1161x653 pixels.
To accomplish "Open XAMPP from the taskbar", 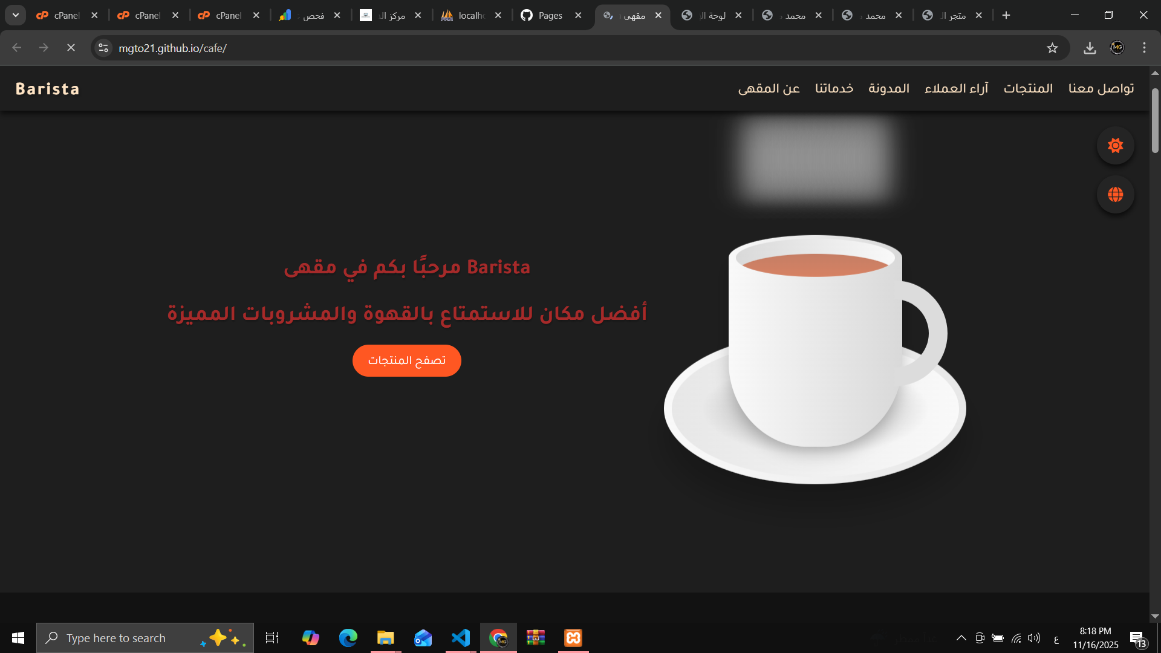I will 573,638.
